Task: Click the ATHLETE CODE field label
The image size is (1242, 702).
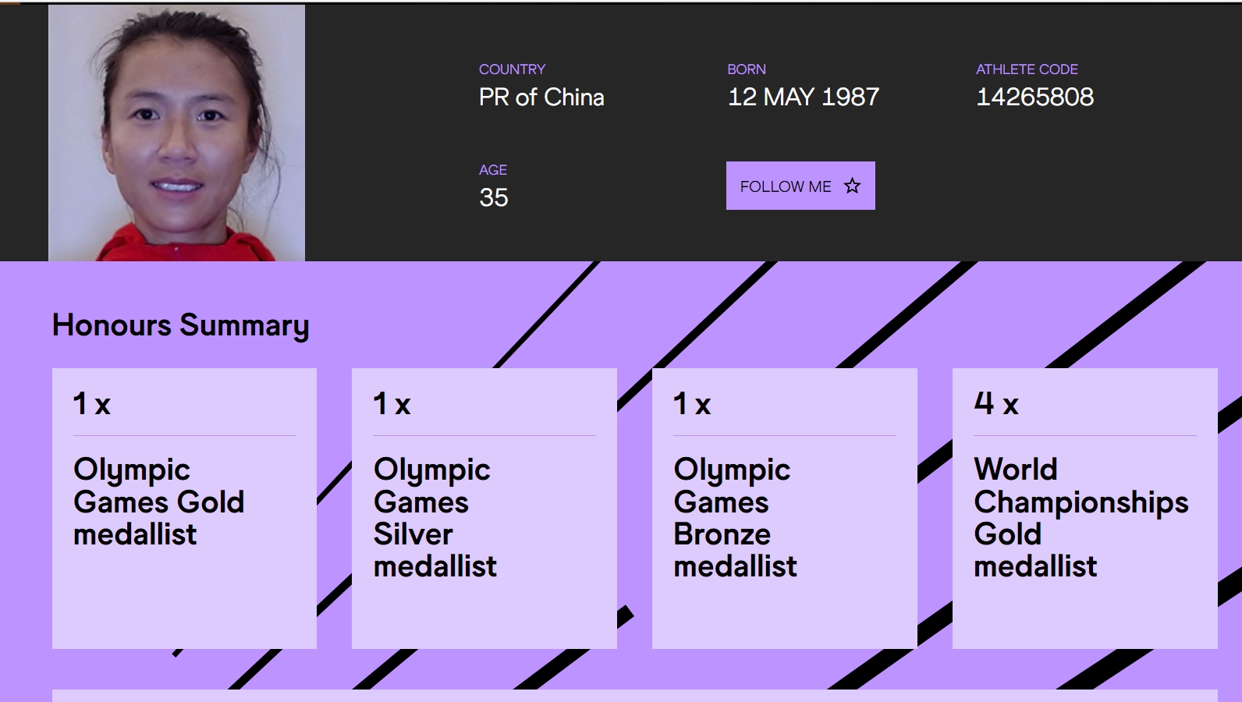Action: coord(1026,69)
